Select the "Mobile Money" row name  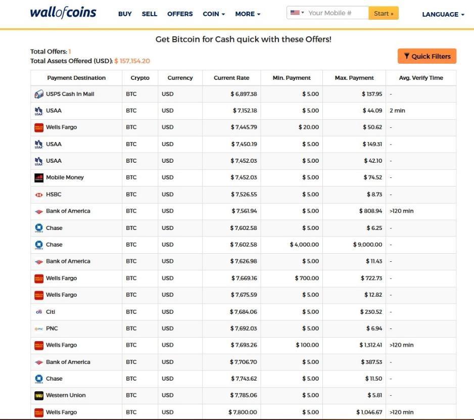pos(65,177)
